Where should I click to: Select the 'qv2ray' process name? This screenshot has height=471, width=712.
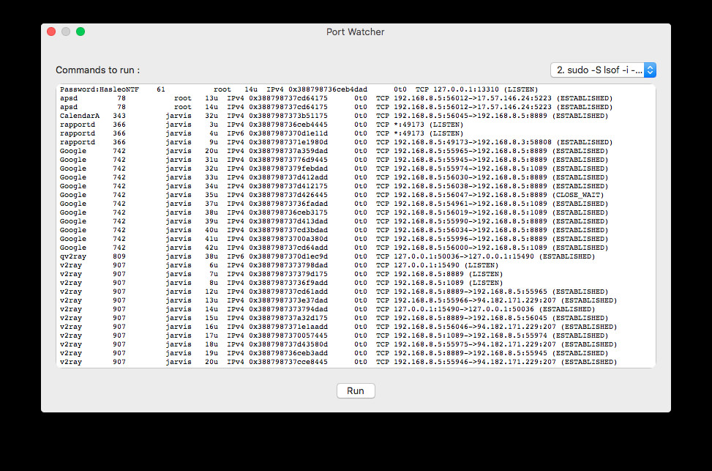tap(73, 256)
